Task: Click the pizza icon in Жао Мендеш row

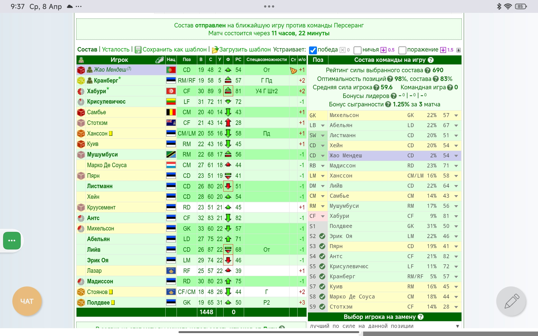Action: pyautogui.click(x=293, y=70)
